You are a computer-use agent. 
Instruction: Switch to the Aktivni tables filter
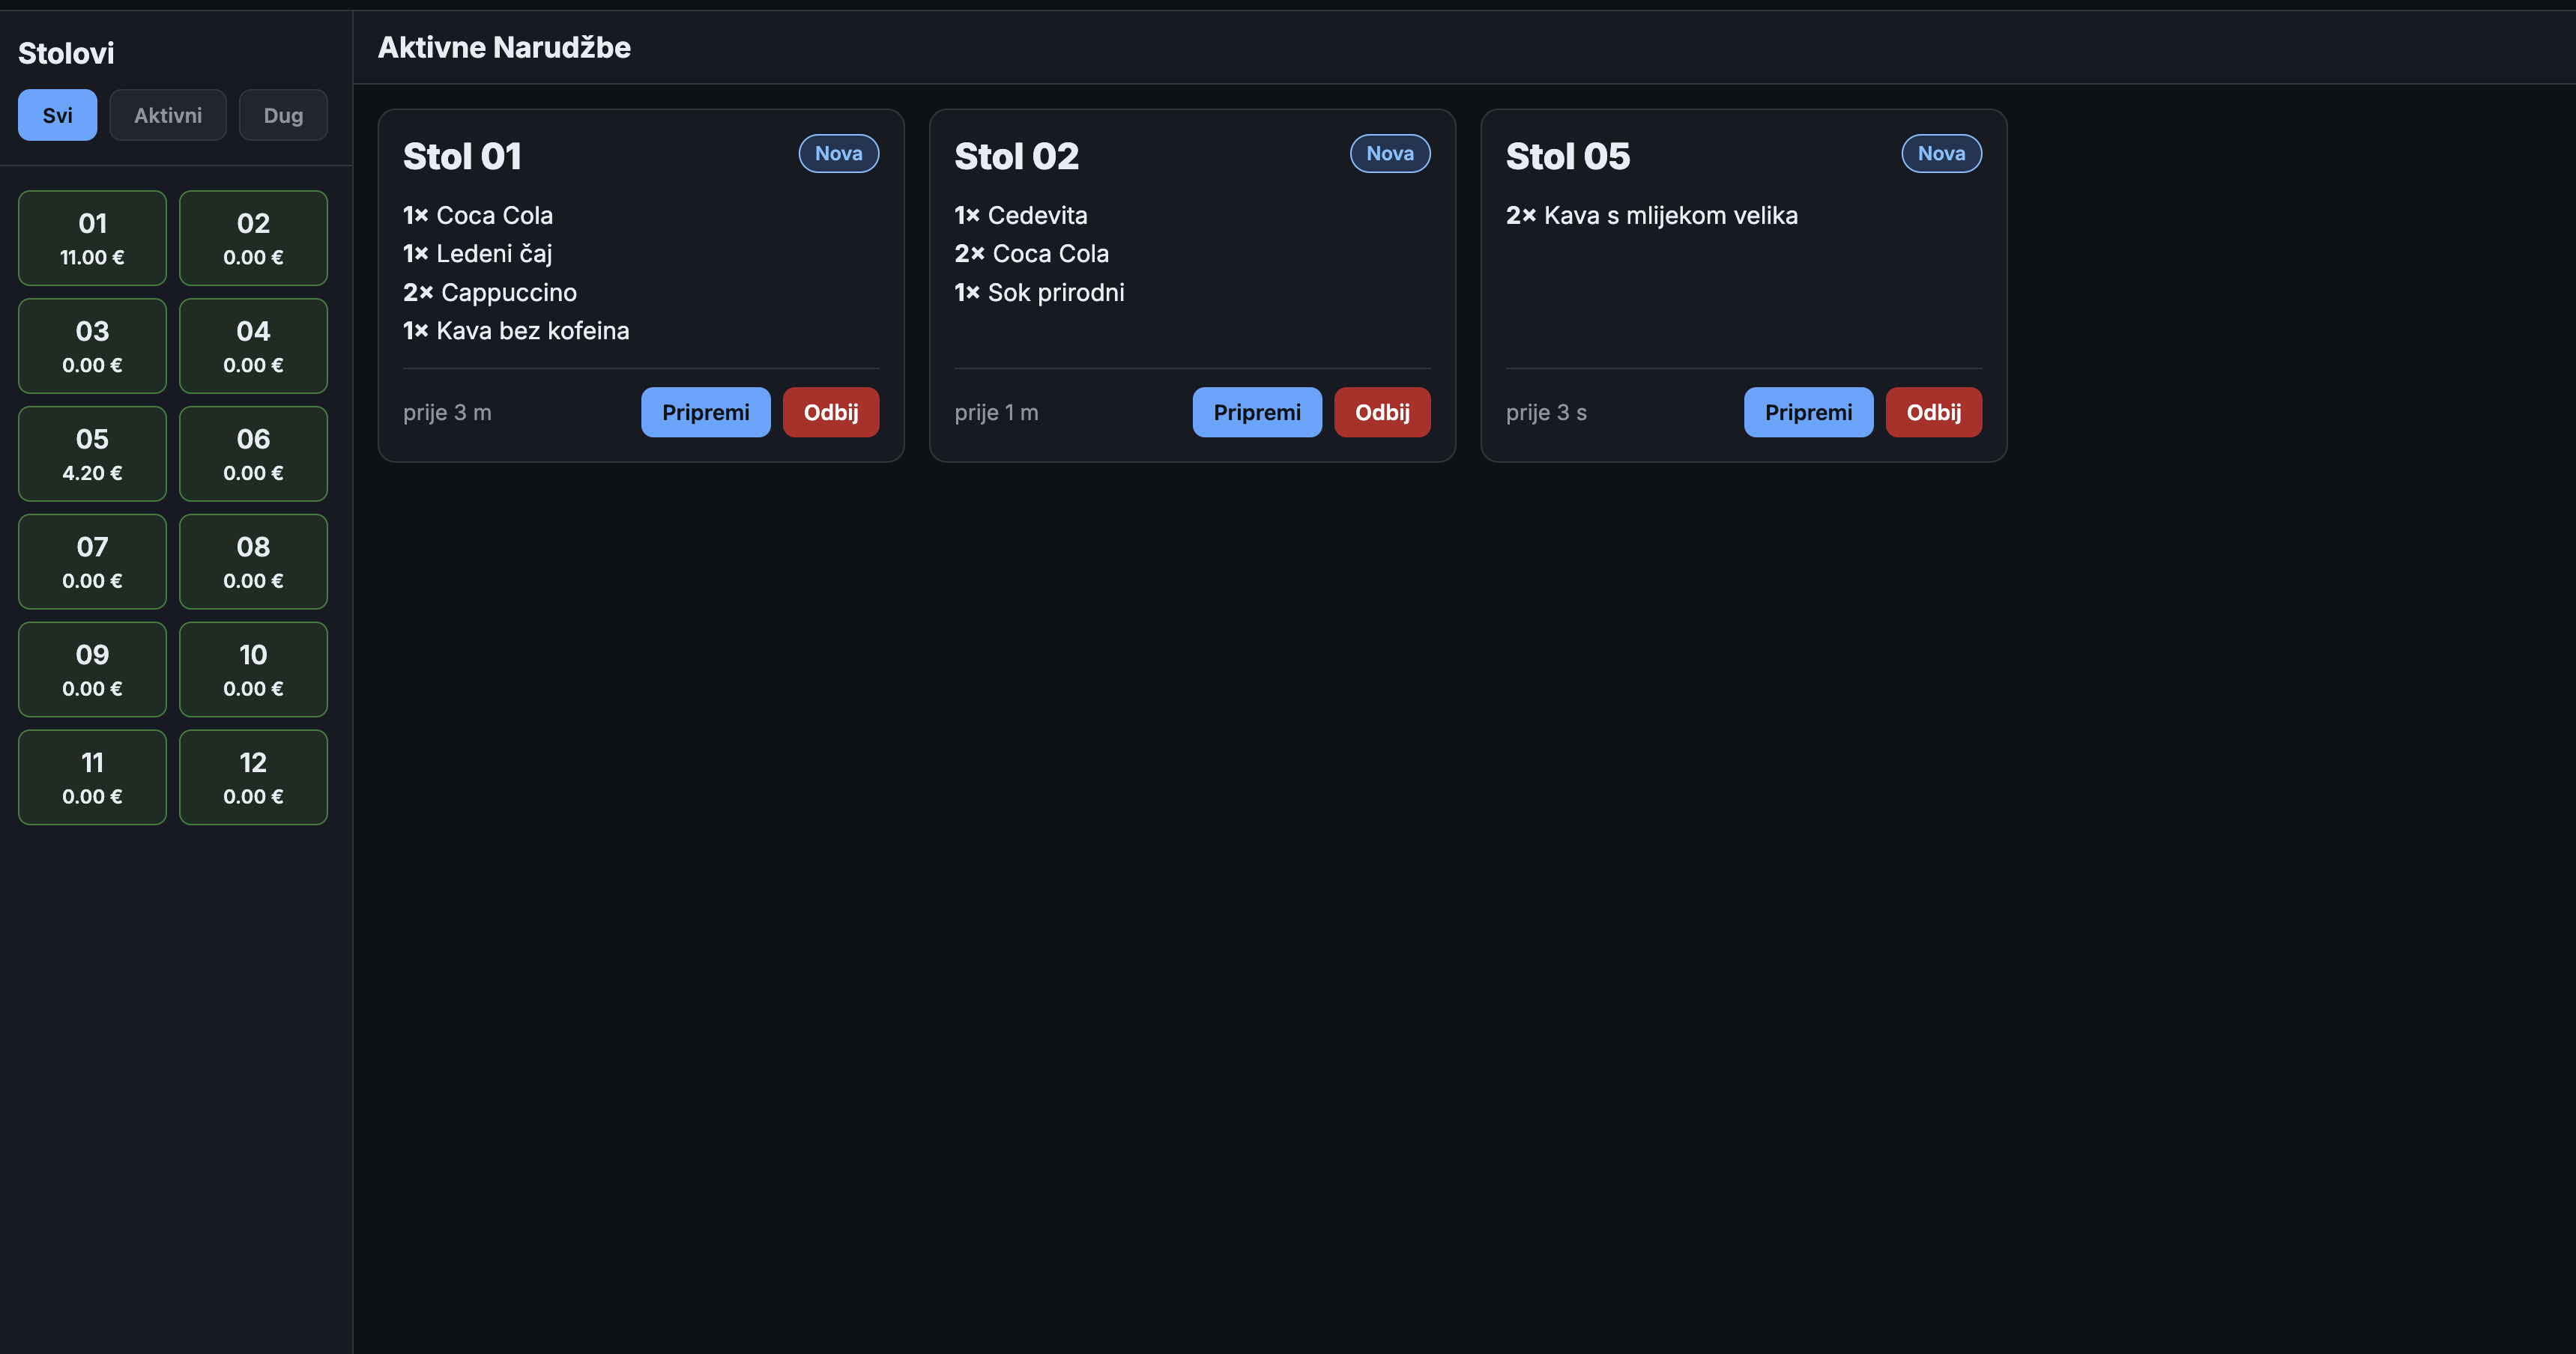pyautogui.click(x=167, y=115)
